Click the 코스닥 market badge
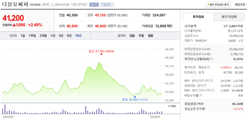Image resolution: width=247 pixels, height=120 pixels. click(x=46, y=4)
